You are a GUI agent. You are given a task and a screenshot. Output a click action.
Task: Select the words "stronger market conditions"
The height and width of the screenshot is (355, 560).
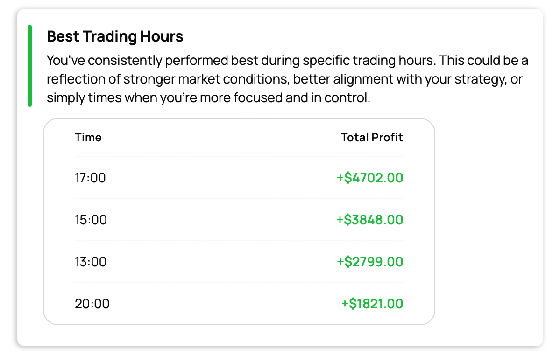coord(207,79)
